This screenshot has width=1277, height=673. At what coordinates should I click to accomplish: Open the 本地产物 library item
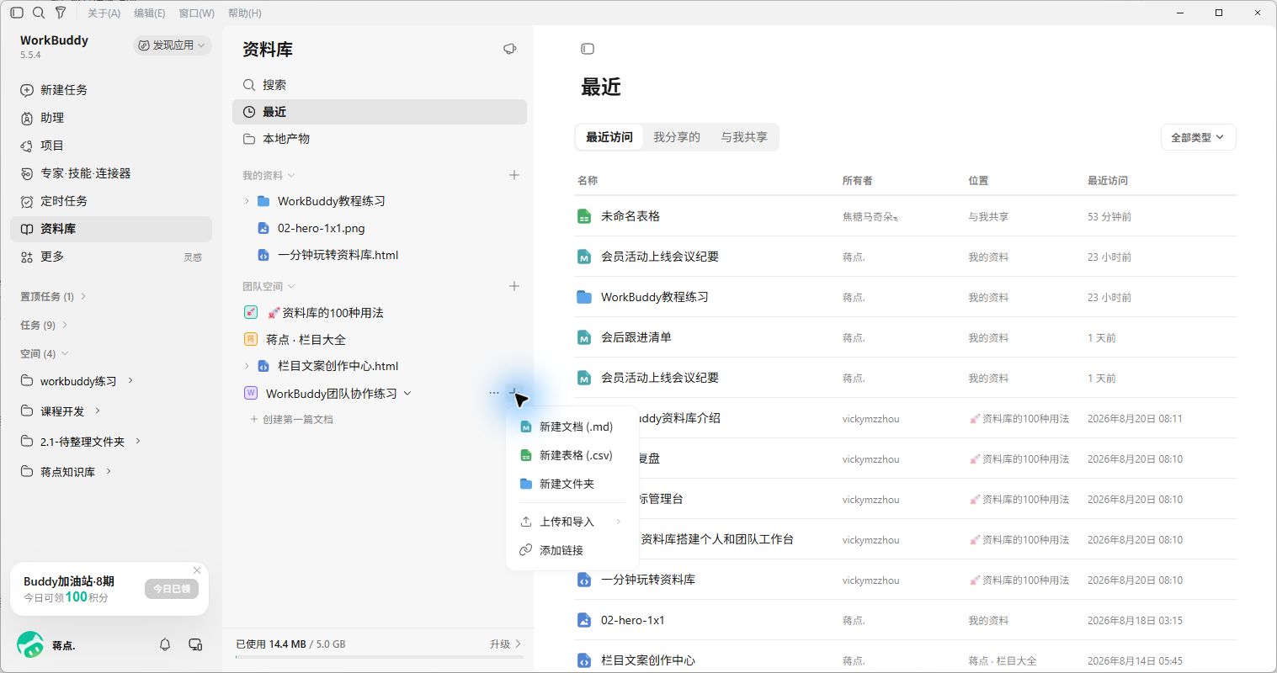click(x=380, y=139)
